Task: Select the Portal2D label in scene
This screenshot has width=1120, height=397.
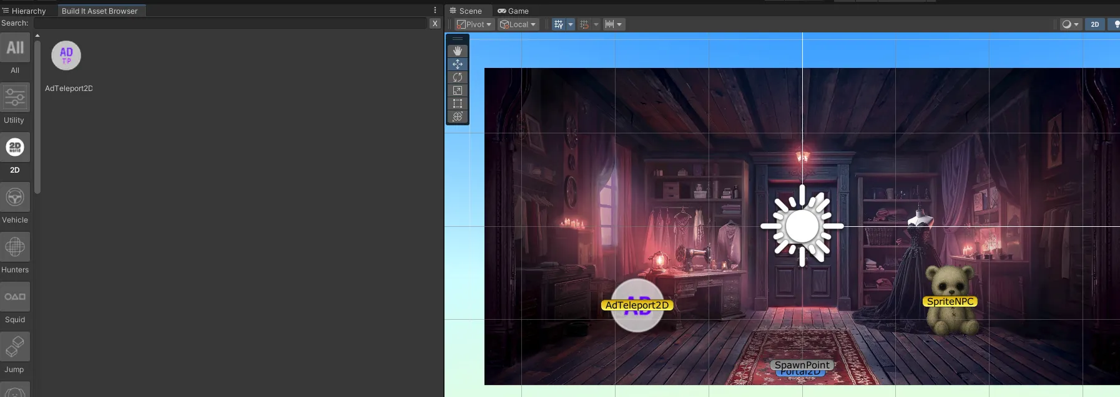Action: 800,373
